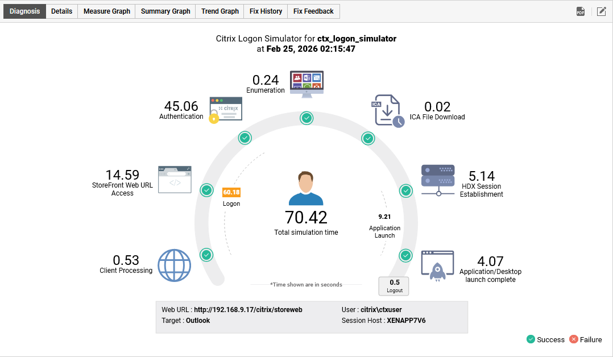The image size is (613, 357).
Task: Click the Application launch rocket icon
Action: tap(437, 266)
